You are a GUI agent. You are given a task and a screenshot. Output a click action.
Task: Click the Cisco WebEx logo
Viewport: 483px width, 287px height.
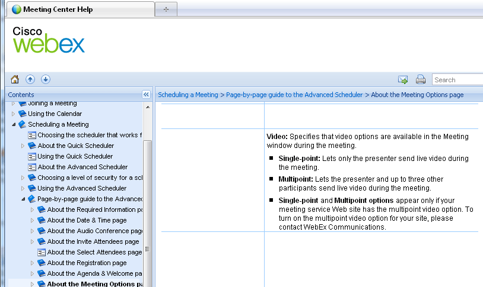click(49, 40)
